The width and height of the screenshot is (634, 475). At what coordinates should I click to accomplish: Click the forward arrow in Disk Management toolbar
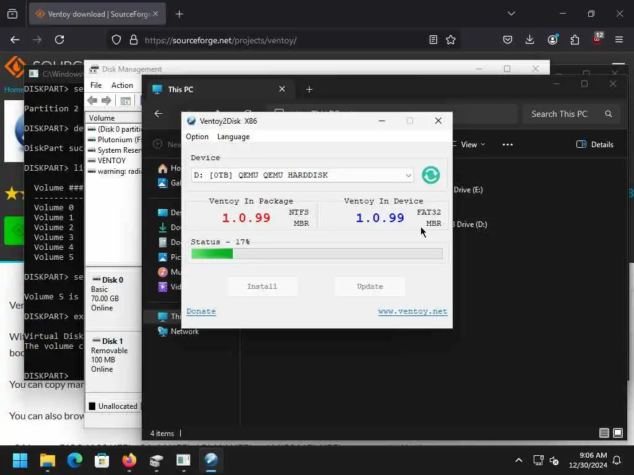coord(106,101)
